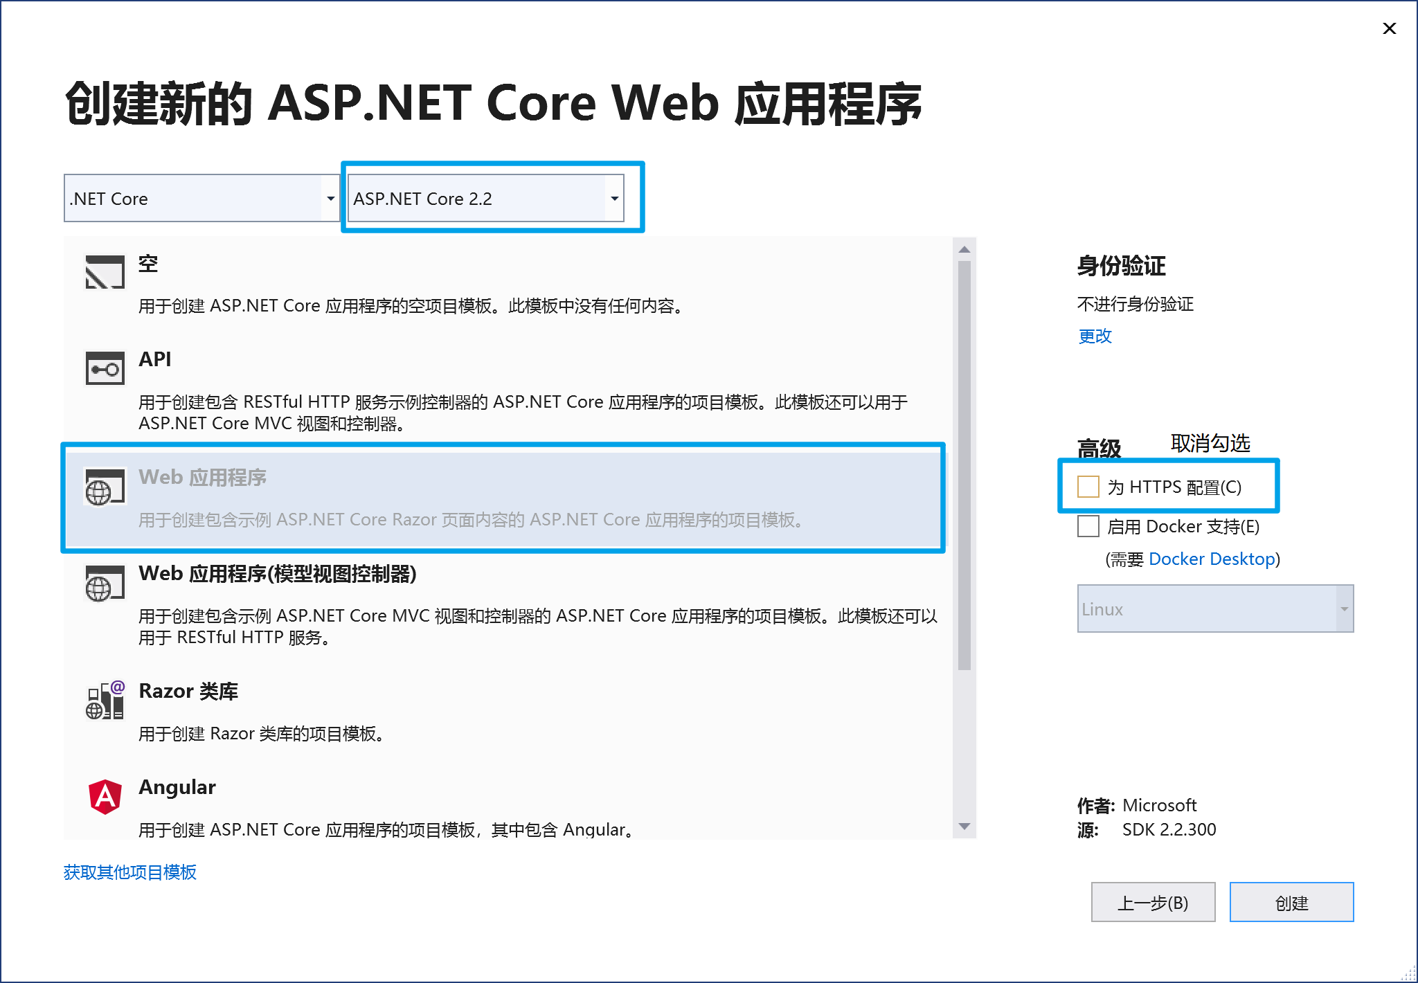Click the 获取其他项目模板 link
Viewport: 1418px width, 983px height.
[130, 872]
